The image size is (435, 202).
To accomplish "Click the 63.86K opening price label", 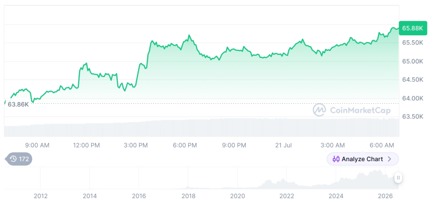I will [18, 104].
